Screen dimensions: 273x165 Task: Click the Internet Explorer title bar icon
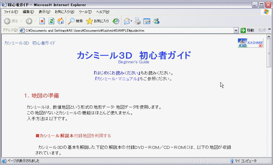pos(4,5)
